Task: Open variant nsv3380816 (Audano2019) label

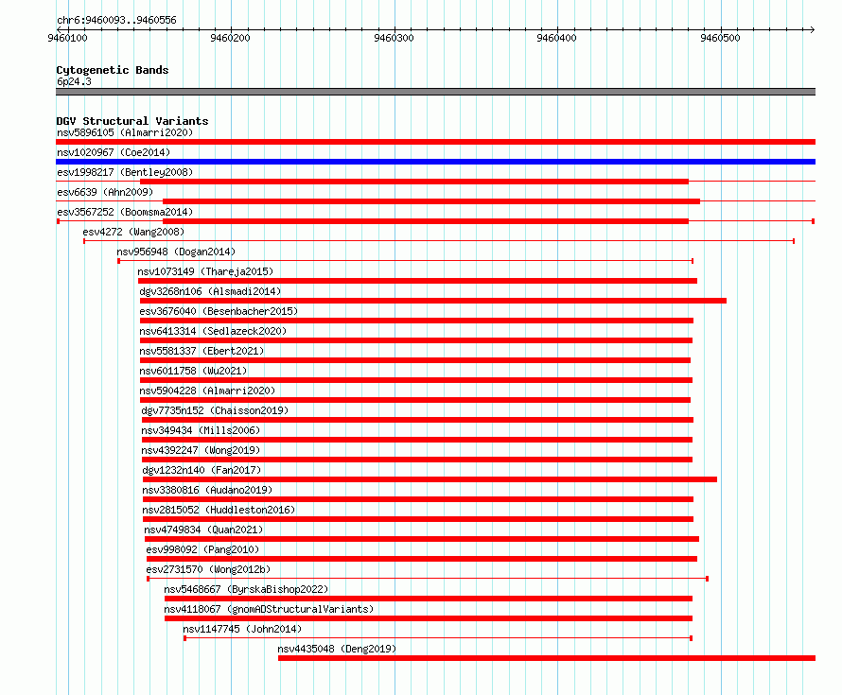Action: pyautogui.click(x=207, y=490)
